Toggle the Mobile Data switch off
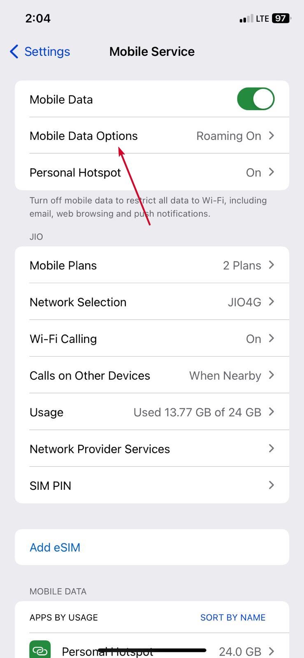 tap(255, 99)
